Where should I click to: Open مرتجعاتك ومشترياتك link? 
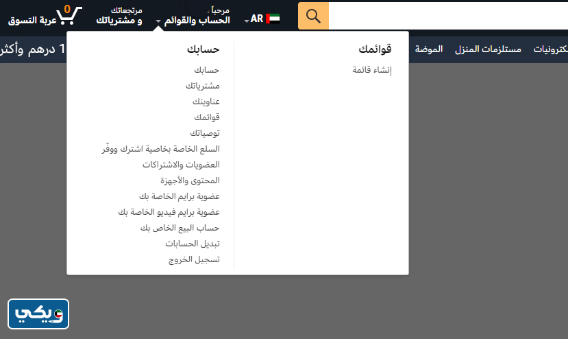(119, 16)
